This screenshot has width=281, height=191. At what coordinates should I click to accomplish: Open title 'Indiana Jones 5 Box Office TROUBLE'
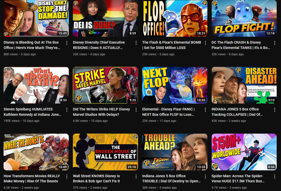[x=171, y=179]
